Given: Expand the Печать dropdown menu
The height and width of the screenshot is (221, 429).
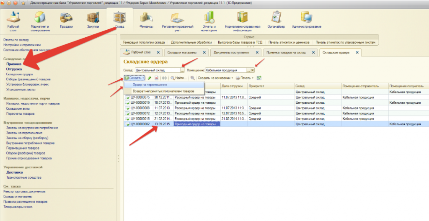Looking at the screenshot, I should point(244,78).
